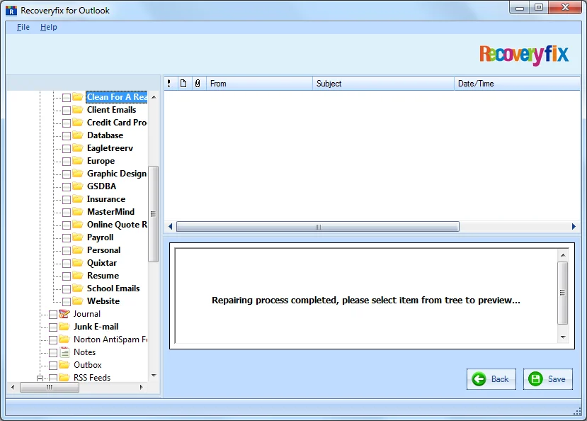Click the Personal folder icon
This screenshot has width=587, height=421.
tap(77, 249)
